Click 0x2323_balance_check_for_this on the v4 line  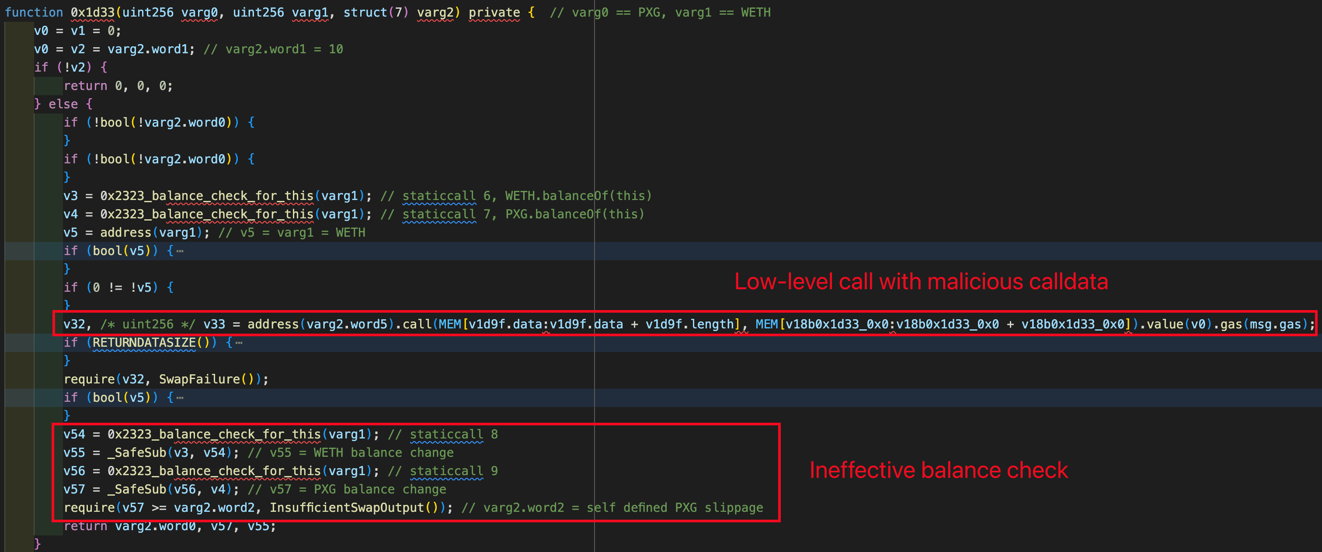tap(206, 214)
